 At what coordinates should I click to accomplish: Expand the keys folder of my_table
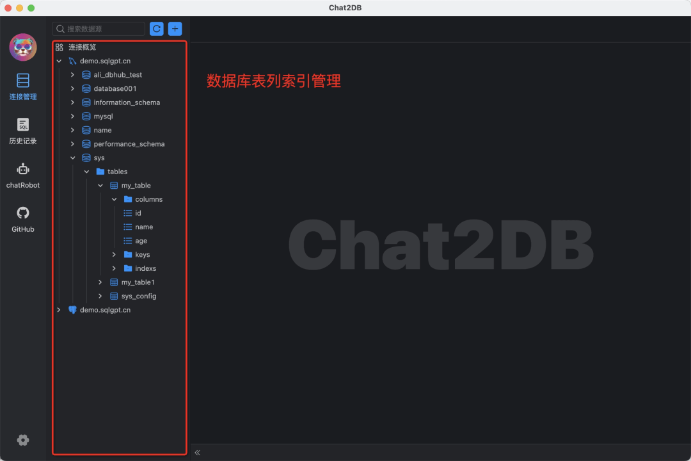114,255
